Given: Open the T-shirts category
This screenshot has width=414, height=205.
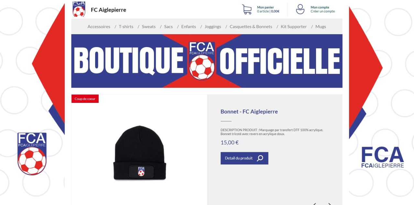Looking at the screenshot, I should click(126, 26).
